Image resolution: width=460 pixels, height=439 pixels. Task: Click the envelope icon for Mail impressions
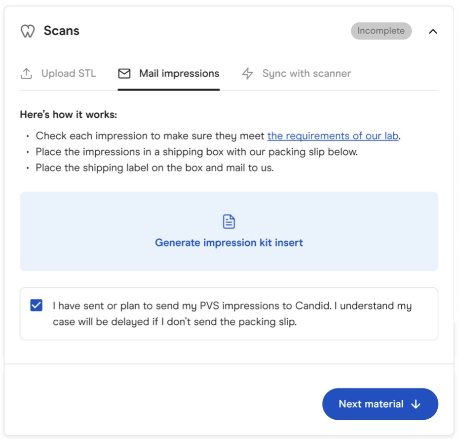(x=124, y=74)
